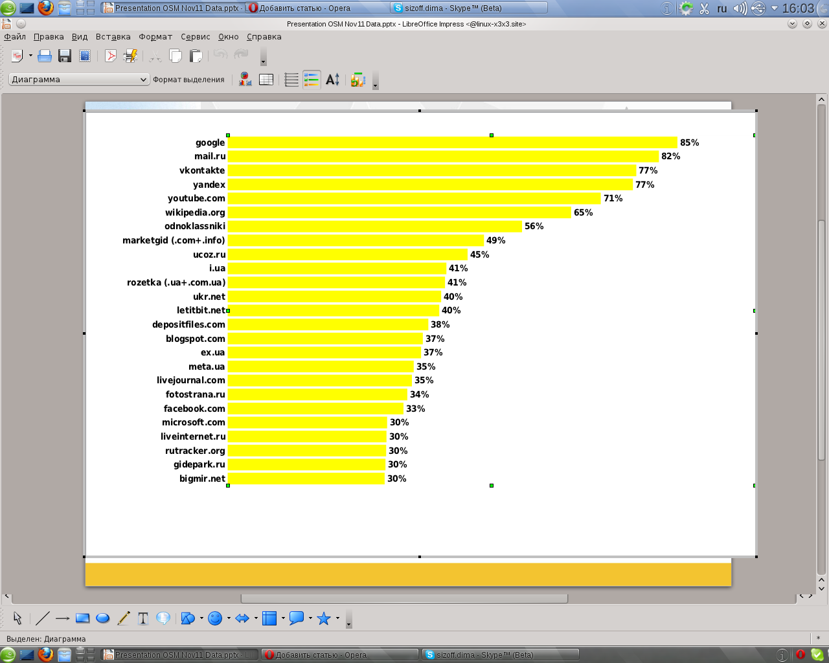
Task: Select the Rectangle drawing tool
Action: coord(82,618)
